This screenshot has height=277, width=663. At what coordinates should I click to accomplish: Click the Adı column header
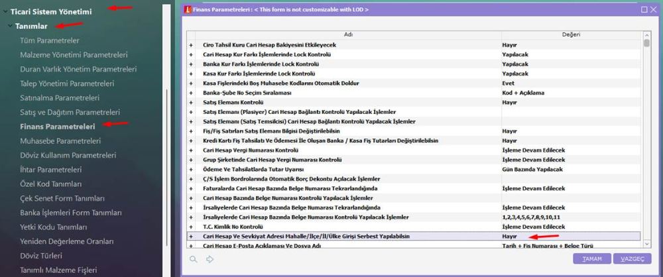tap(349, 35)
